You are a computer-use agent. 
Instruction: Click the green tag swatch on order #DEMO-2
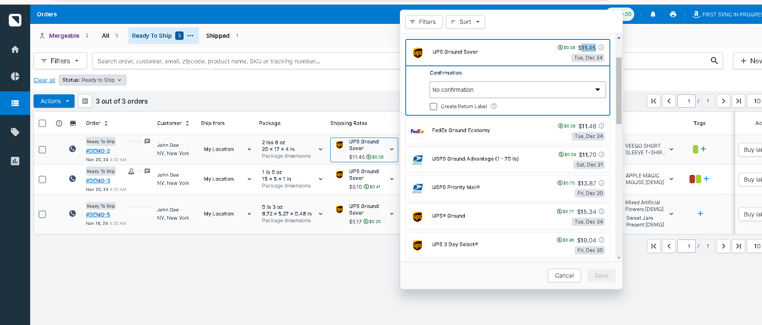695,149
